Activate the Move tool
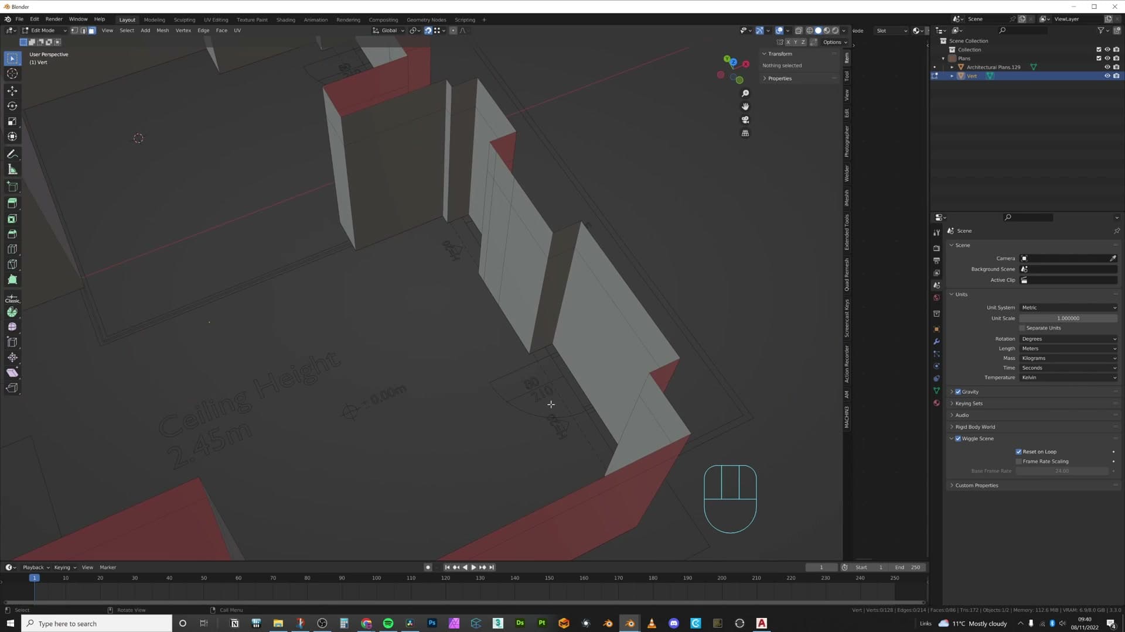 12,91
